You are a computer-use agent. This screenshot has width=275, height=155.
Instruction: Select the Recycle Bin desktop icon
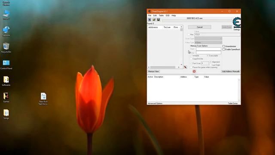tap(6, 48)
